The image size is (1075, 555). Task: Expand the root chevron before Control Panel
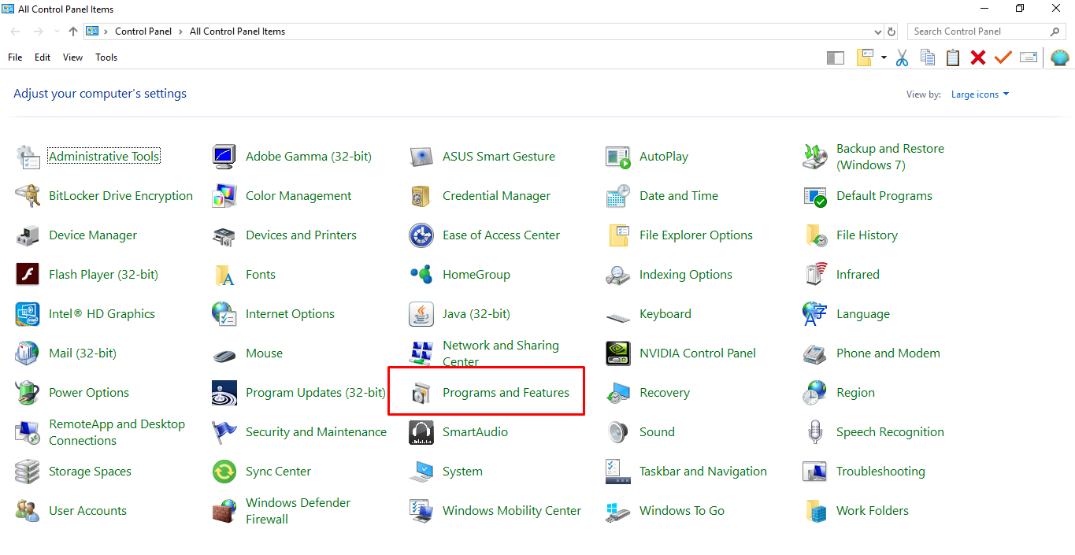pyautogui.click(x=108, y=31)
